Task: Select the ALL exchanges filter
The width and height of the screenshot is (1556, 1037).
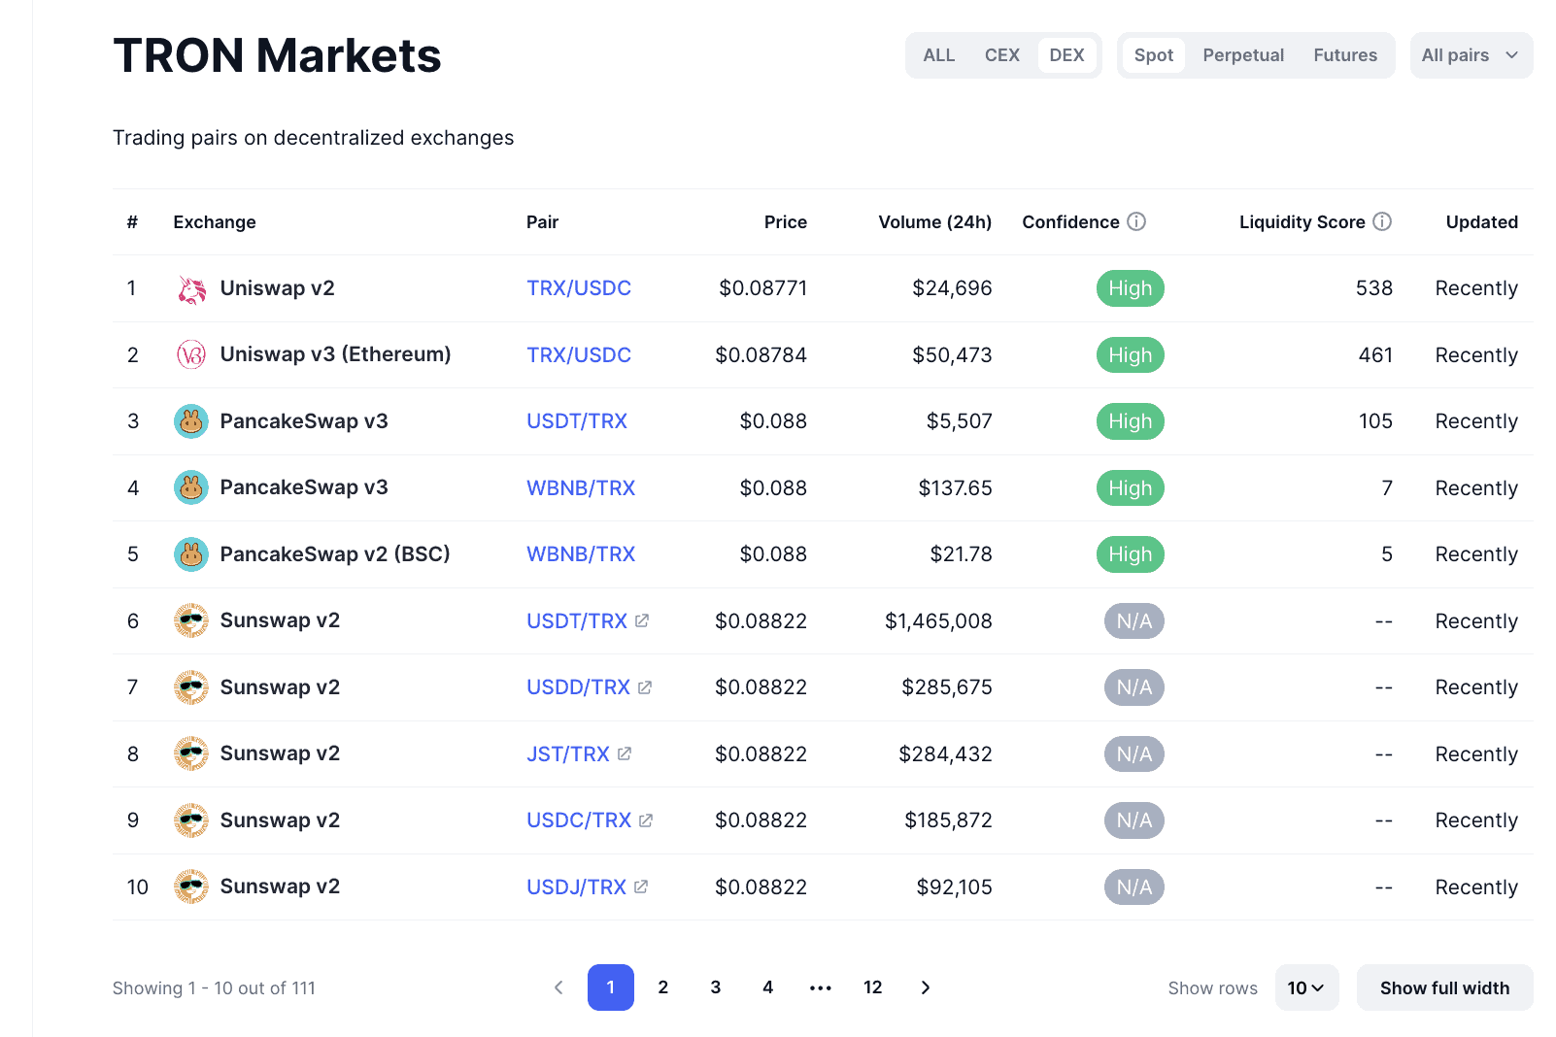Action: (x=938, y=55)
